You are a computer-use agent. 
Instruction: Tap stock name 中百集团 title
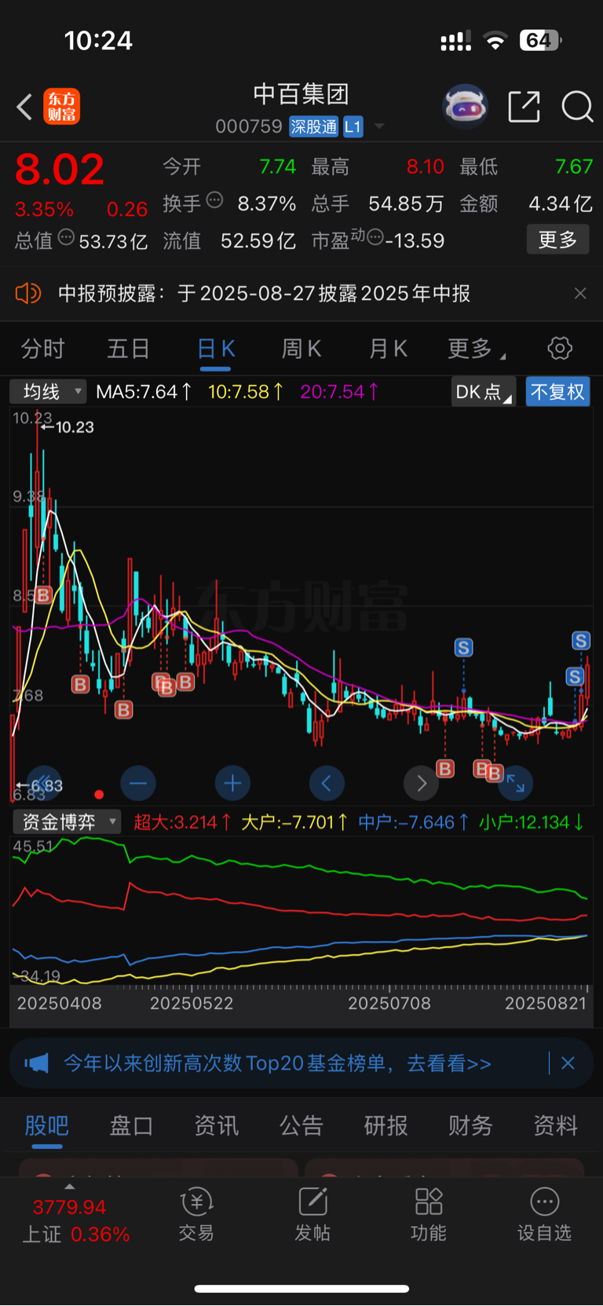tap(301, 94)
